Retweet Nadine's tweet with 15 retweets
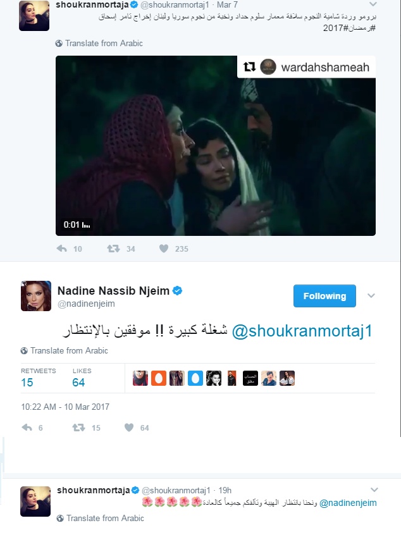Viewport: 401px width, 554px height. pos(78,428)
